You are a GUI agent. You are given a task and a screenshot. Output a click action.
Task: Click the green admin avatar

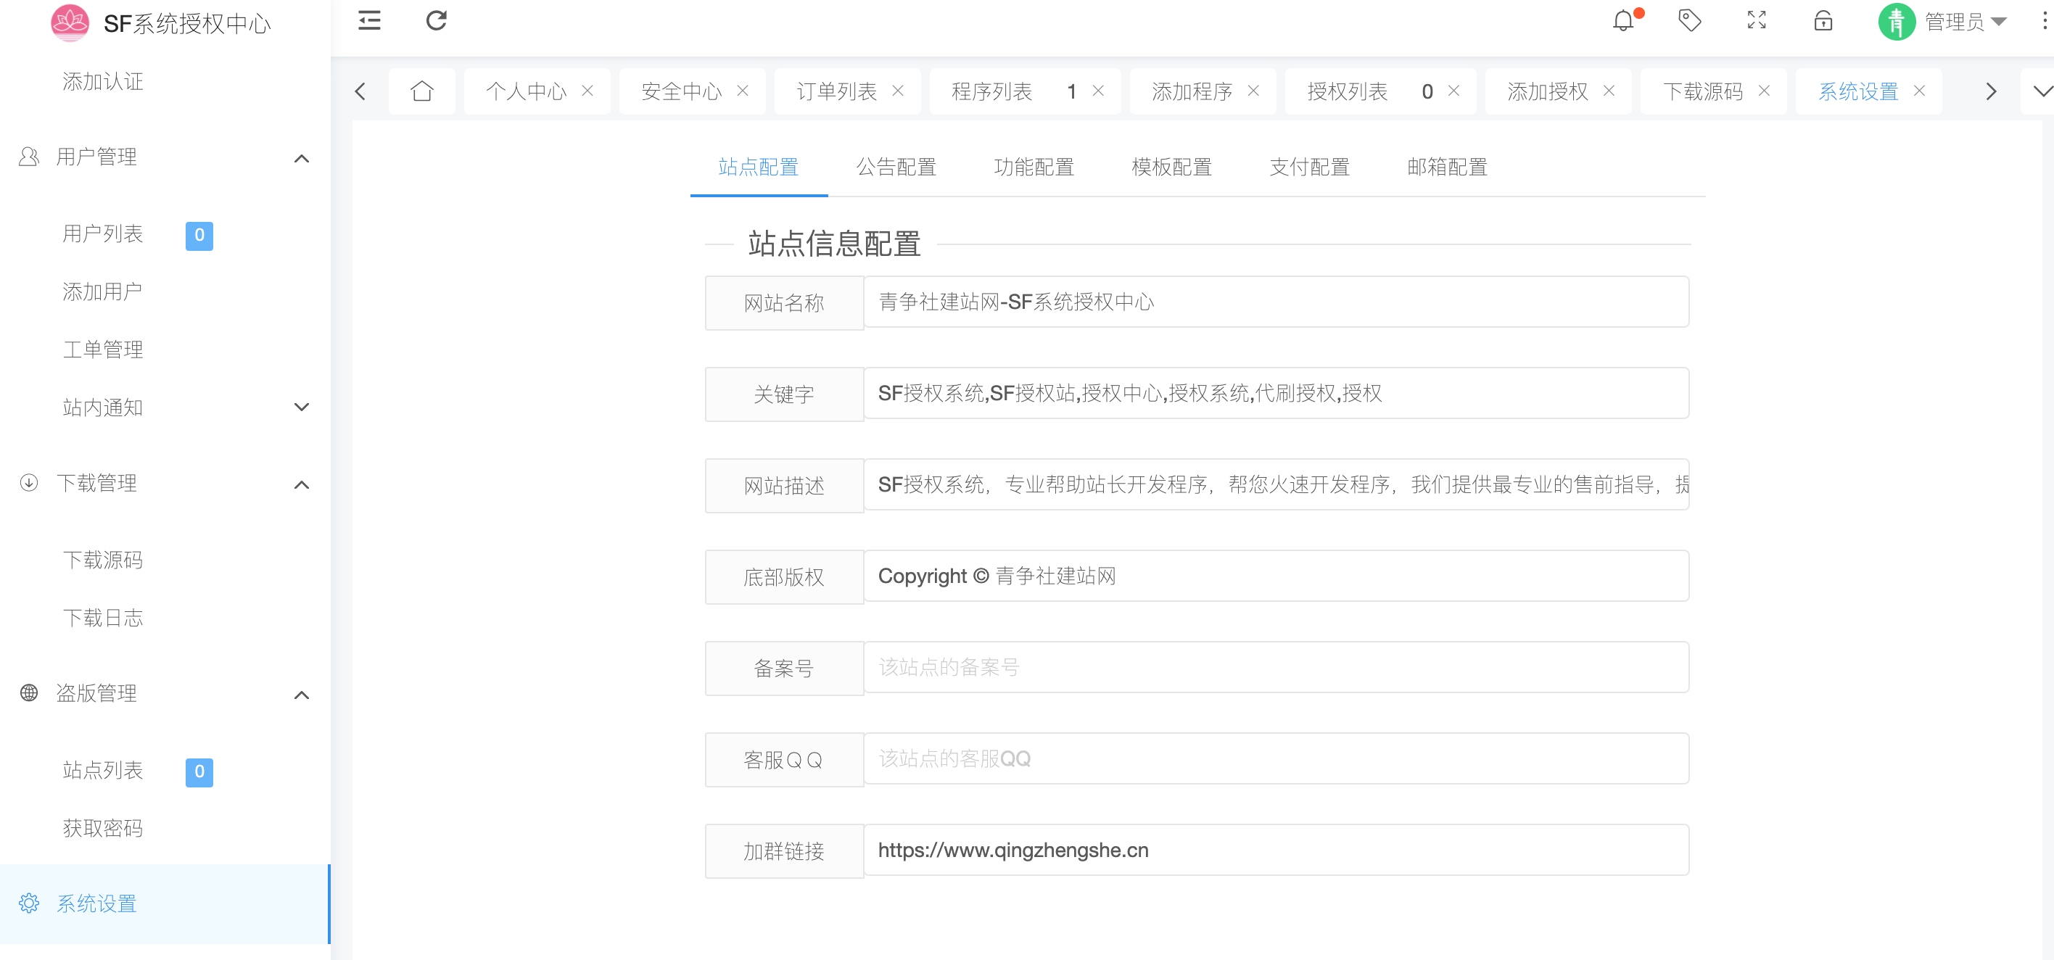click(x=1897, y=22)
